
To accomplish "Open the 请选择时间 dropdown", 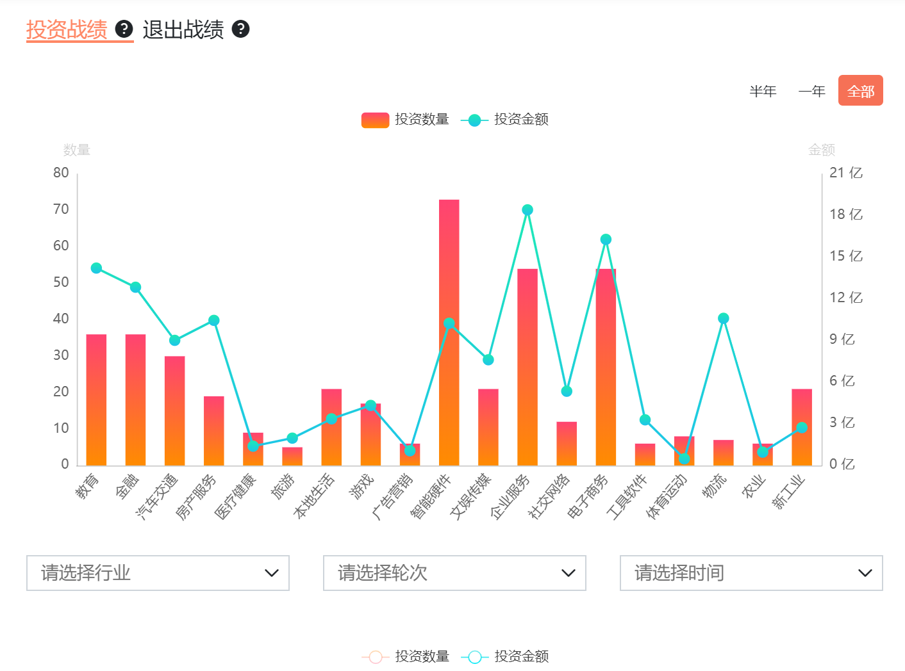I will [x=751, y=572].
